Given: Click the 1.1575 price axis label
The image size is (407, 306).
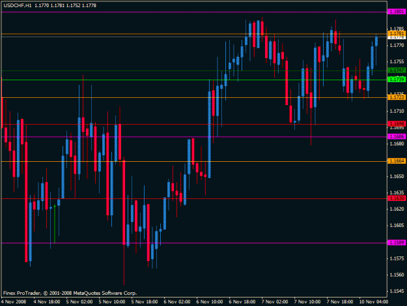Looking at the screenshot, I should pos(397,258).
